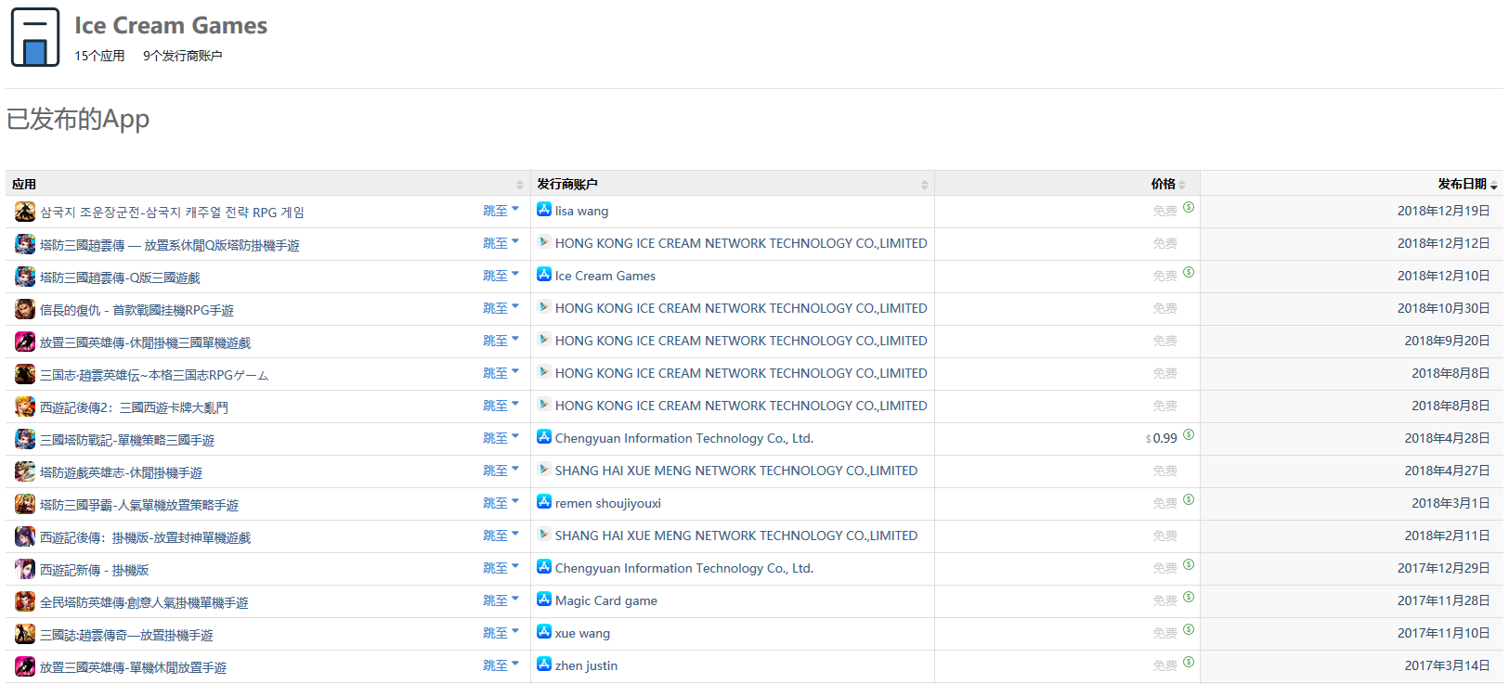Open 跳至 dropdown for 三國塔防戰記 app

click(x=501, y=438)
